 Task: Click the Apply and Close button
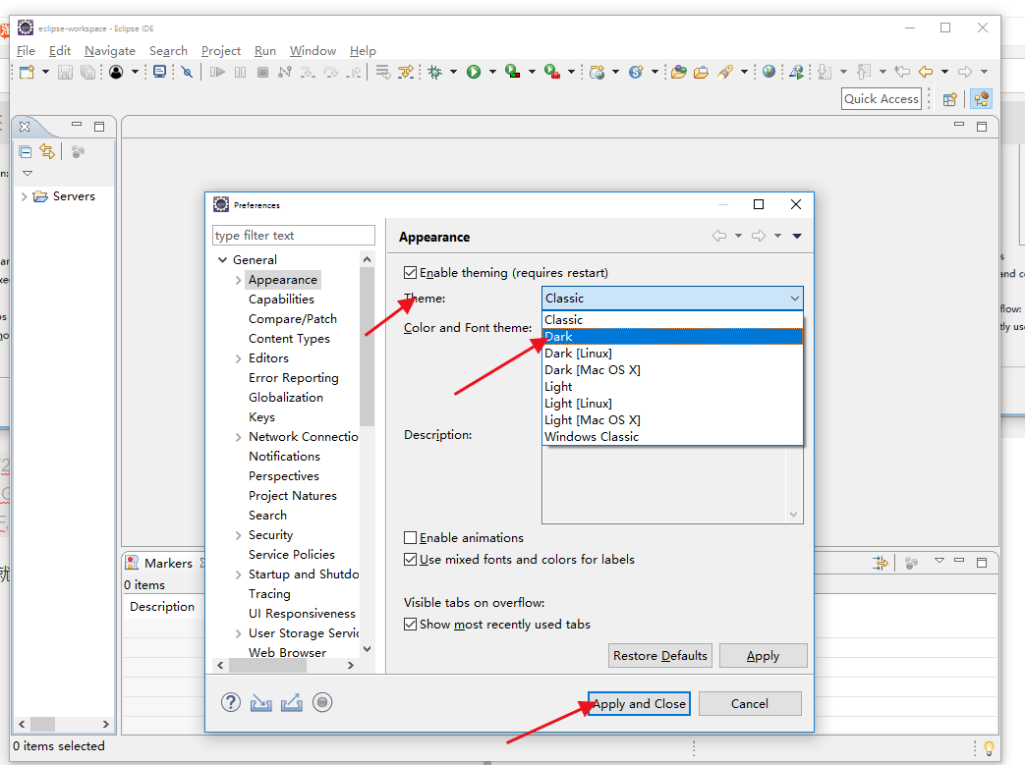click(639, 703)
